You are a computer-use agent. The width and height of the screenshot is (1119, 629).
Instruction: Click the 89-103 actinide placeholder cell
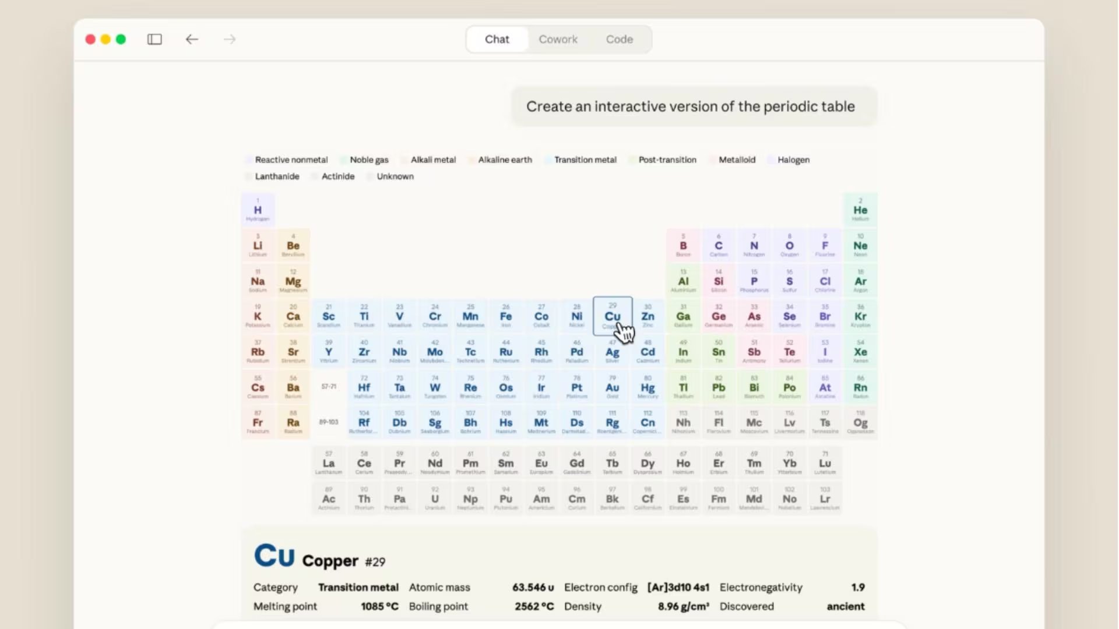click(329, 422)
